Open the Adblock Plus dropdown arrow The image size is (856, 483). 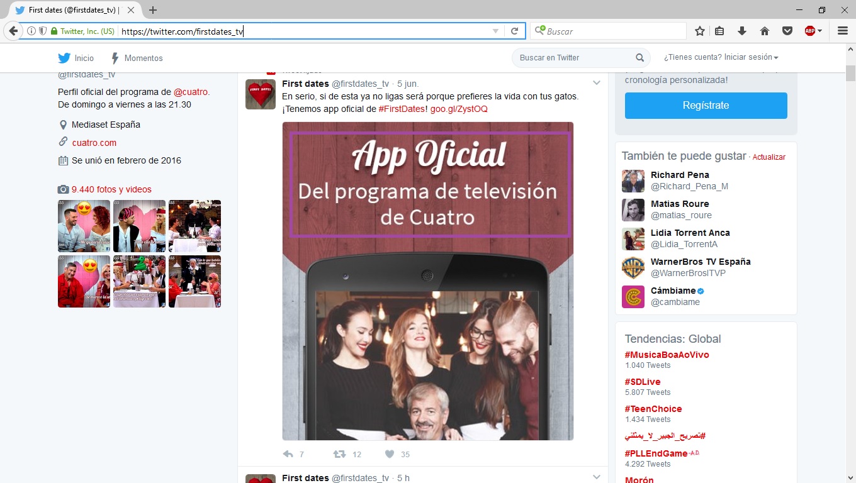click(x=820, y=31)
